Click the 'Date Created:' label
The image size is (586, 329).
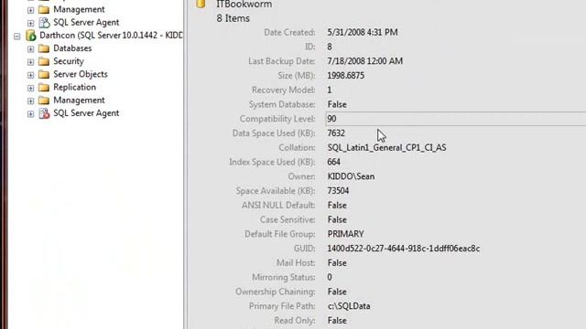coord(289,33)
